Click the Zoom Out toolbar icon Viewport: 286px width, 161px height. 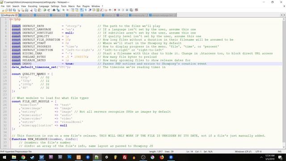(67, 10)
